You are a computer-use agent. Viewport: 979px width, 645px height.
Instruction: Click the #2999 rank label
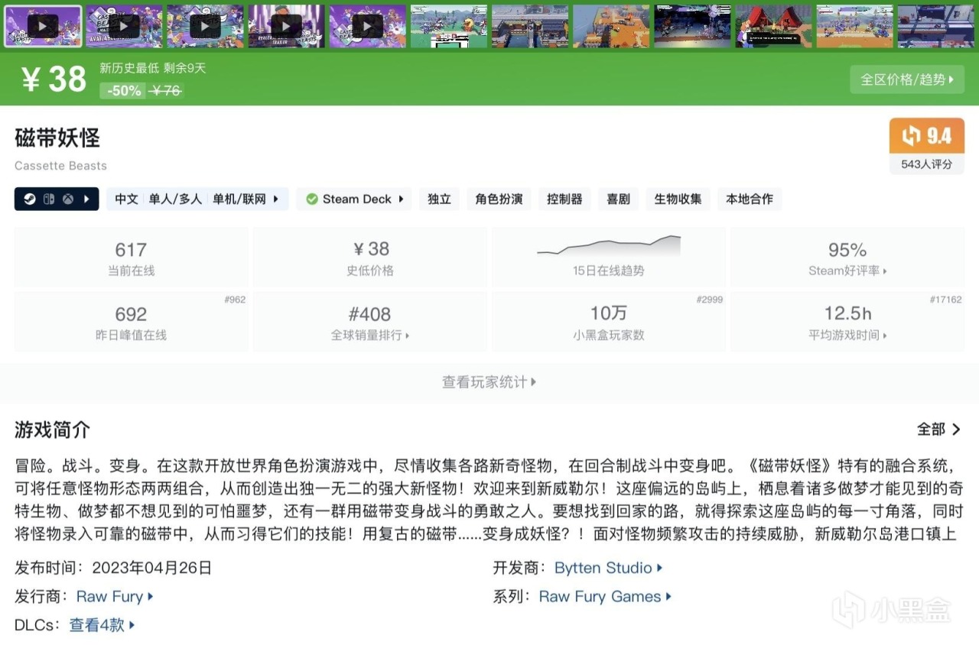(x=710, y=300)
